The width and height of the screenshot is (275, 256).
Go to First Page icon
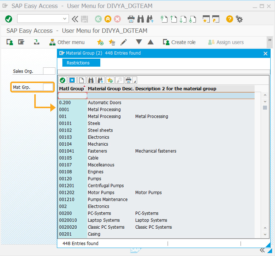coord(164,19)
